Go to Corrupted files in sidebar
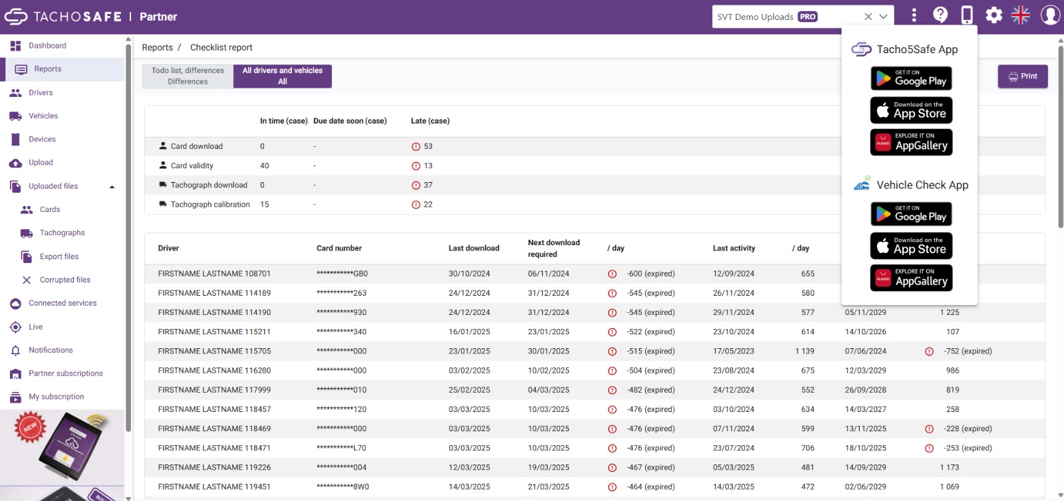Screen dimensions: 1064x501 [65, 280]
